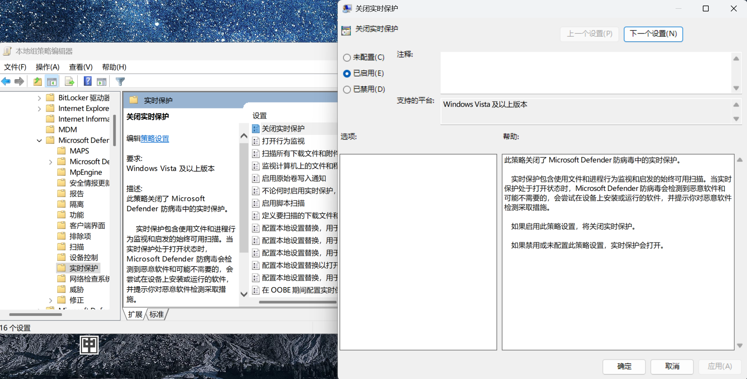The width and height of the screenshot is (747, 379).
Task: Select 扫描所有下载文件和附件 setting row
Action: (x=294, y=153)
